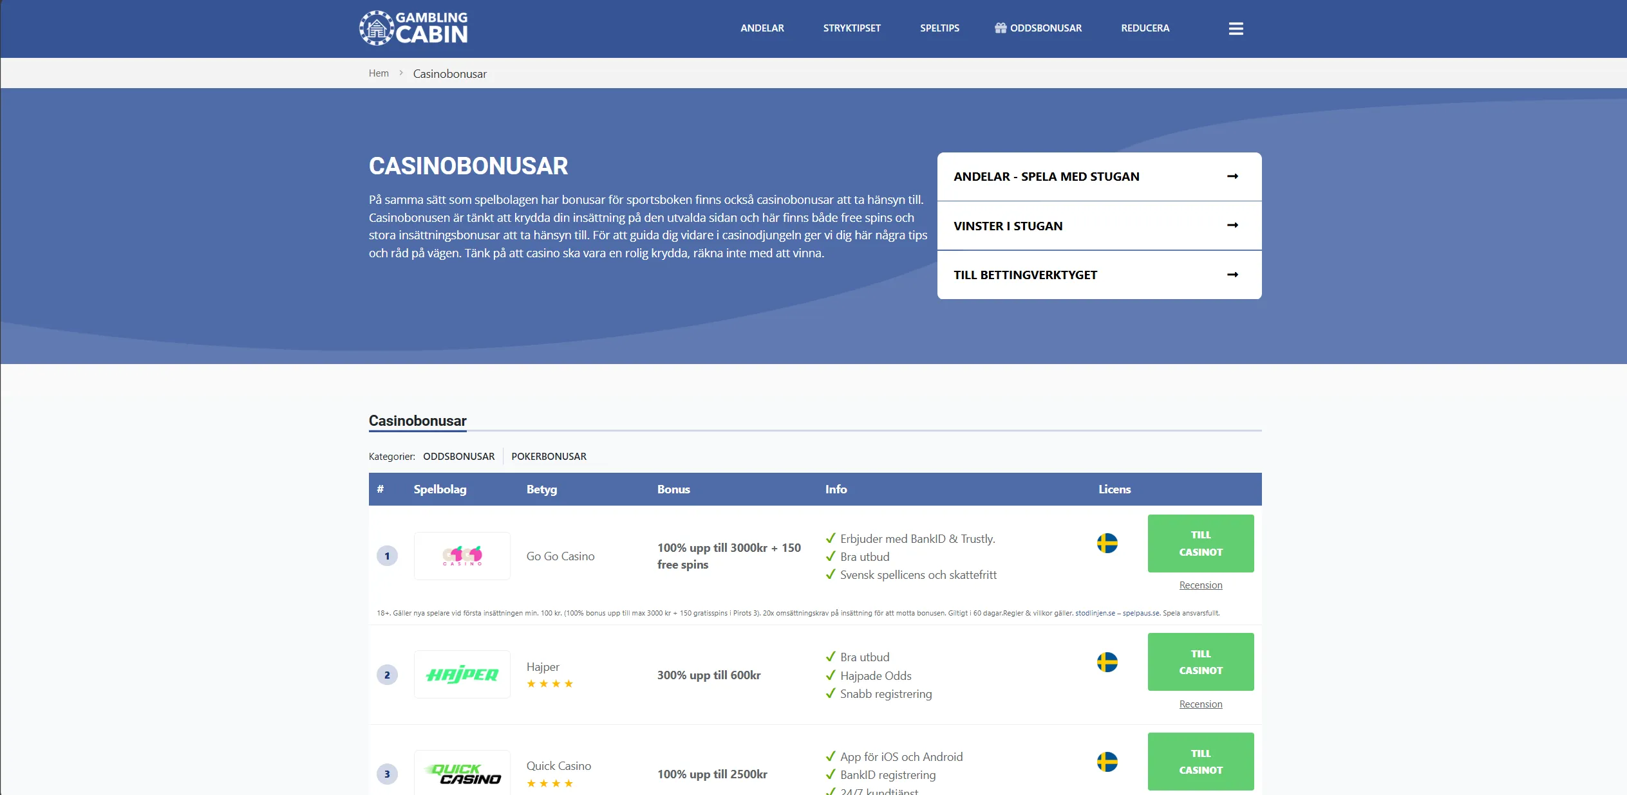Screen dimensions: 1627x795
Task: Click the gift icon beside Oddsbonusar
Action: pos(1000,28)
